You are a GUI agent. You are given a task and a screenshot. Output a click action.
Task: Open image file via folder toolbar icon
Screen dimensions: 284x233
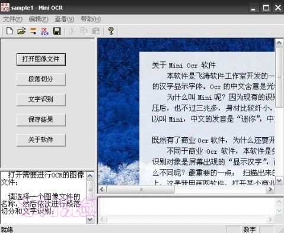pos(21,31)
